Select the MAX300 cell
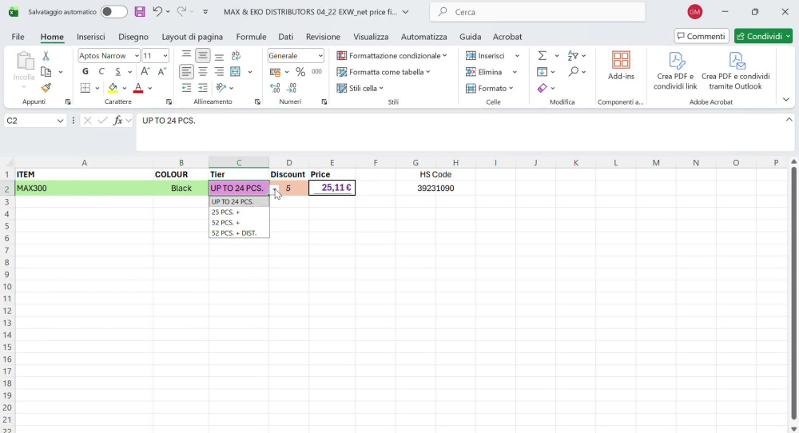799x433 pixels. tap(84, 188)
